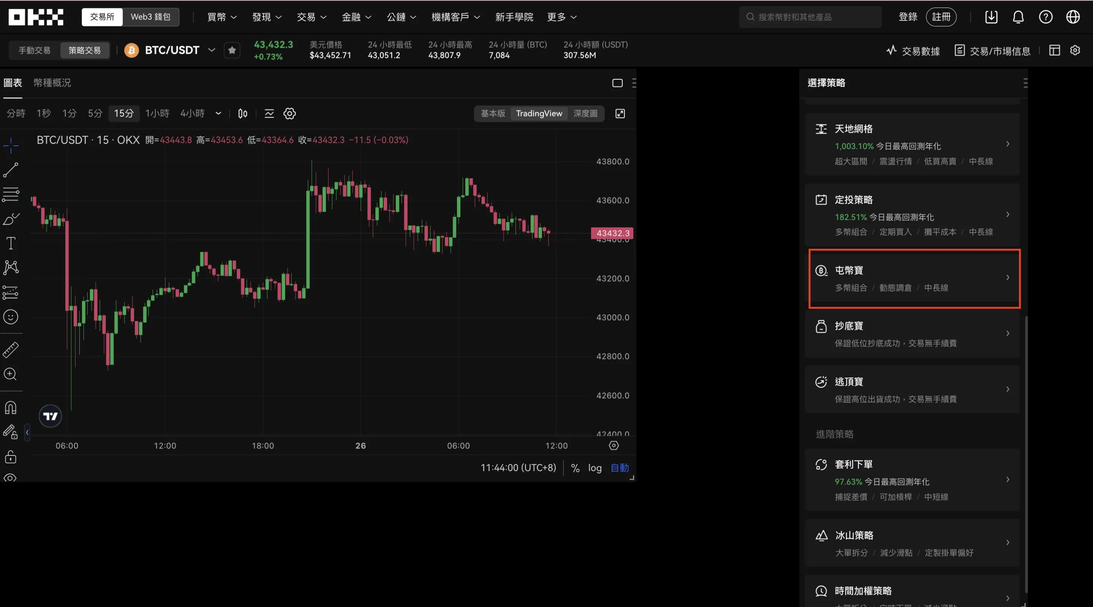Image resolution: width=1093 pixels, height=607 pixels.
Task: Open 交易/市場信息 link
Action: 992,51
